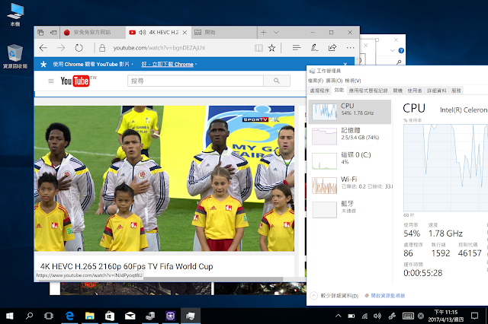Click video title 4K HEVC H.265 2160p
This screenshot has width=488, height=324.
(x=127, y=266)
